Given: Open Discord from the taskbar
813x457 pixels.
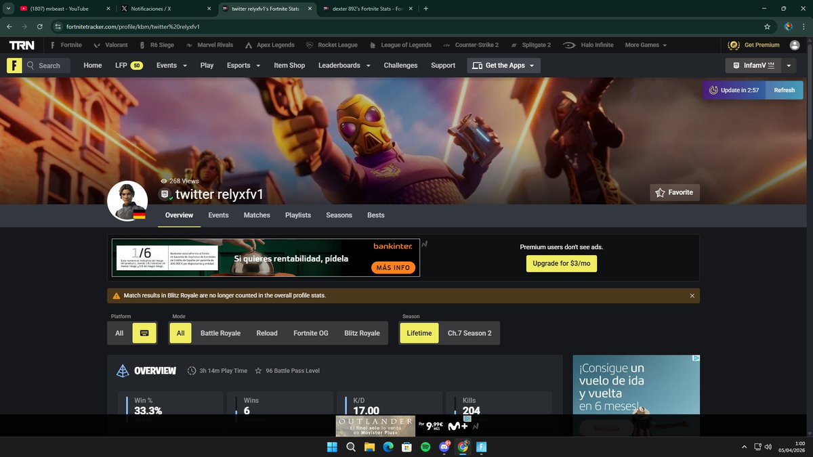Looking at the screenshot, I should (444, 447).
